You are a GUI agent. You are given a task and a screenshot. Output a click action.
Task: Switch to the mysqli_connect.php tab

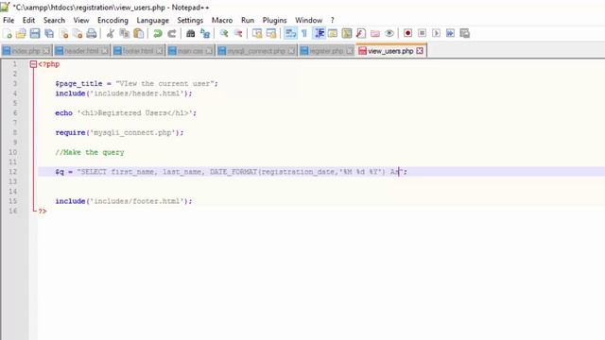click(256, 51)
